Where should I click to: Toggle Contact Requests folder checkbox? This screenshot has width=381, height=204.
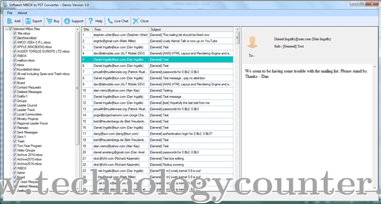15,88
